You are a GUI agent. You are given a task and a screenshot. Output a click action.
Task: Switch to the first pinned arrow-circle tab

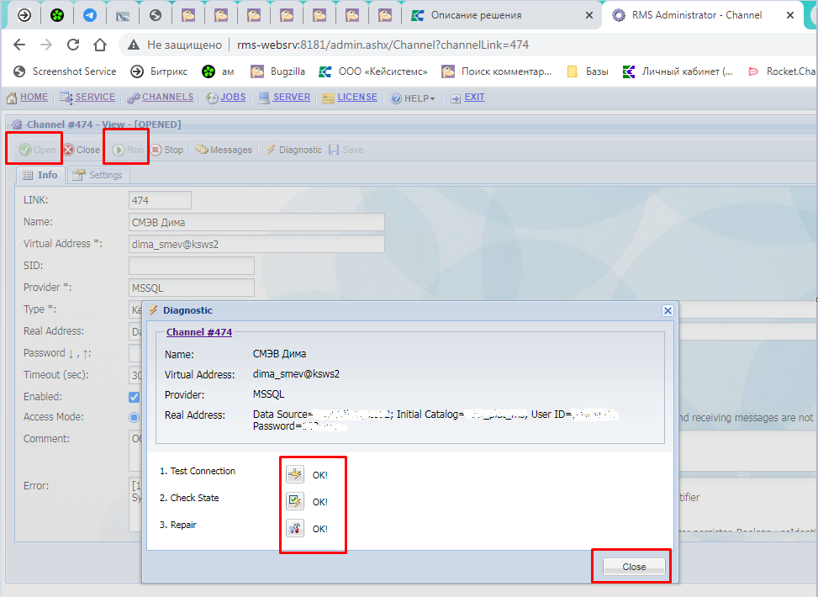tap(24, 16)
